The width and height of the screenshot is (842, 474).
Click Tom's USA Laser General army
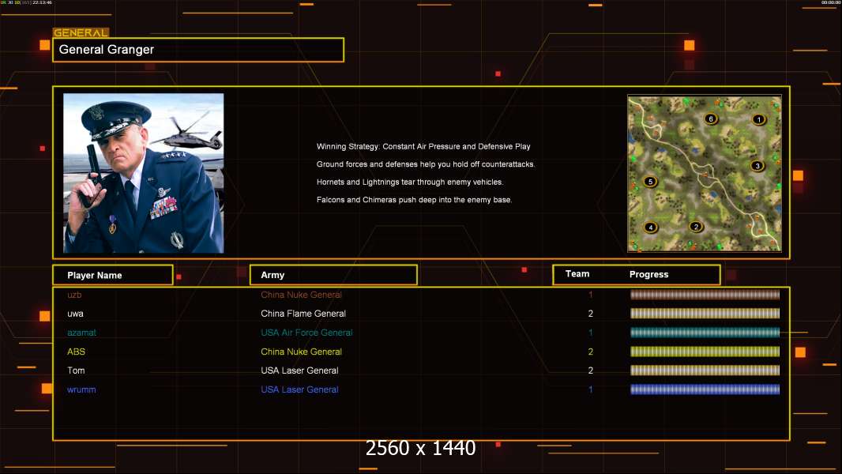point(299,371)
